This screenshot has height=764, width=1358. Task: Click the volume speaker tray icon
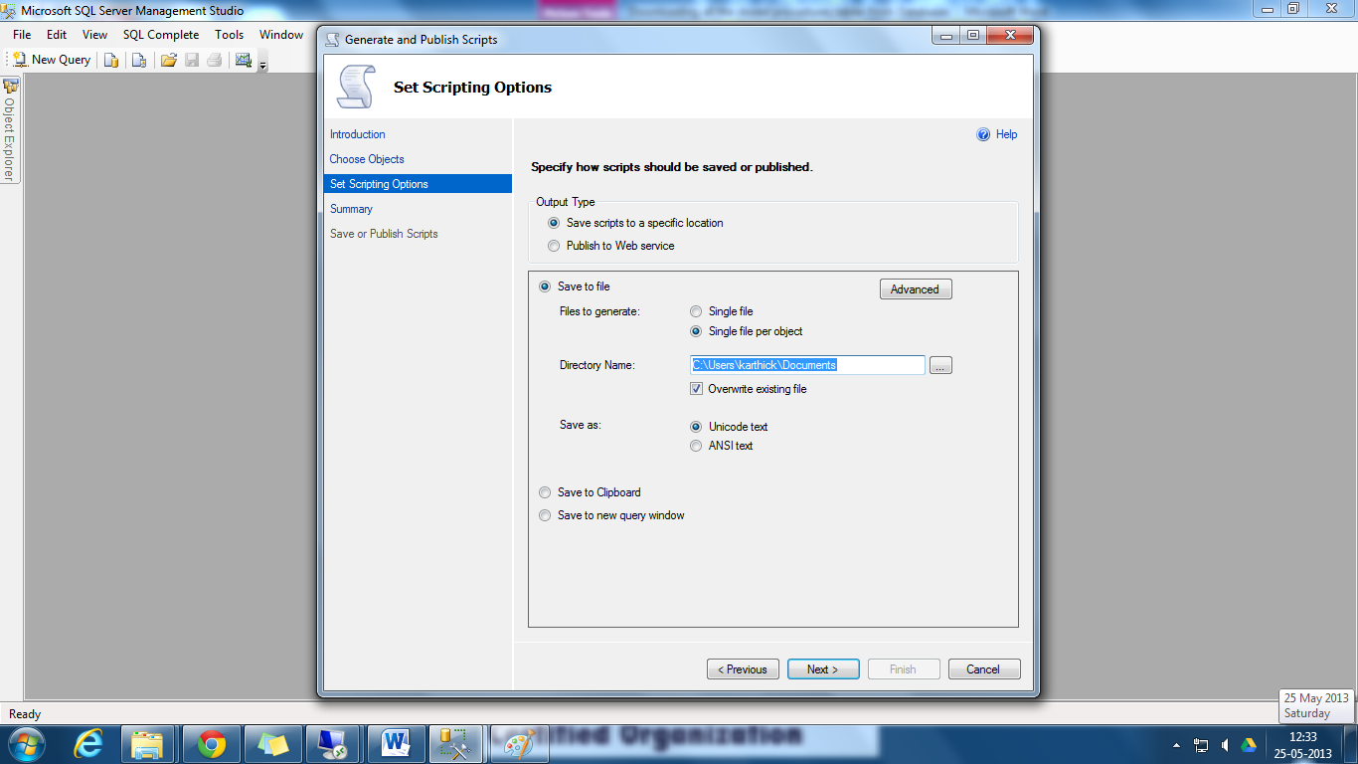(1225, 745)
